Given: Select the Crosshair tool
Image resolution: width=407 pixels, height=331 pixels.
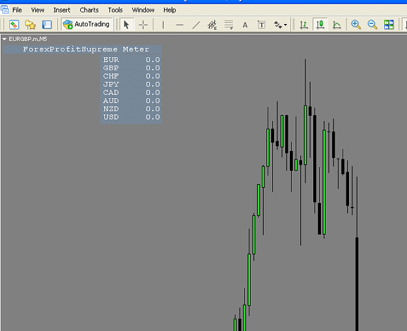Looking at the screenshot, I should [143, 25].
